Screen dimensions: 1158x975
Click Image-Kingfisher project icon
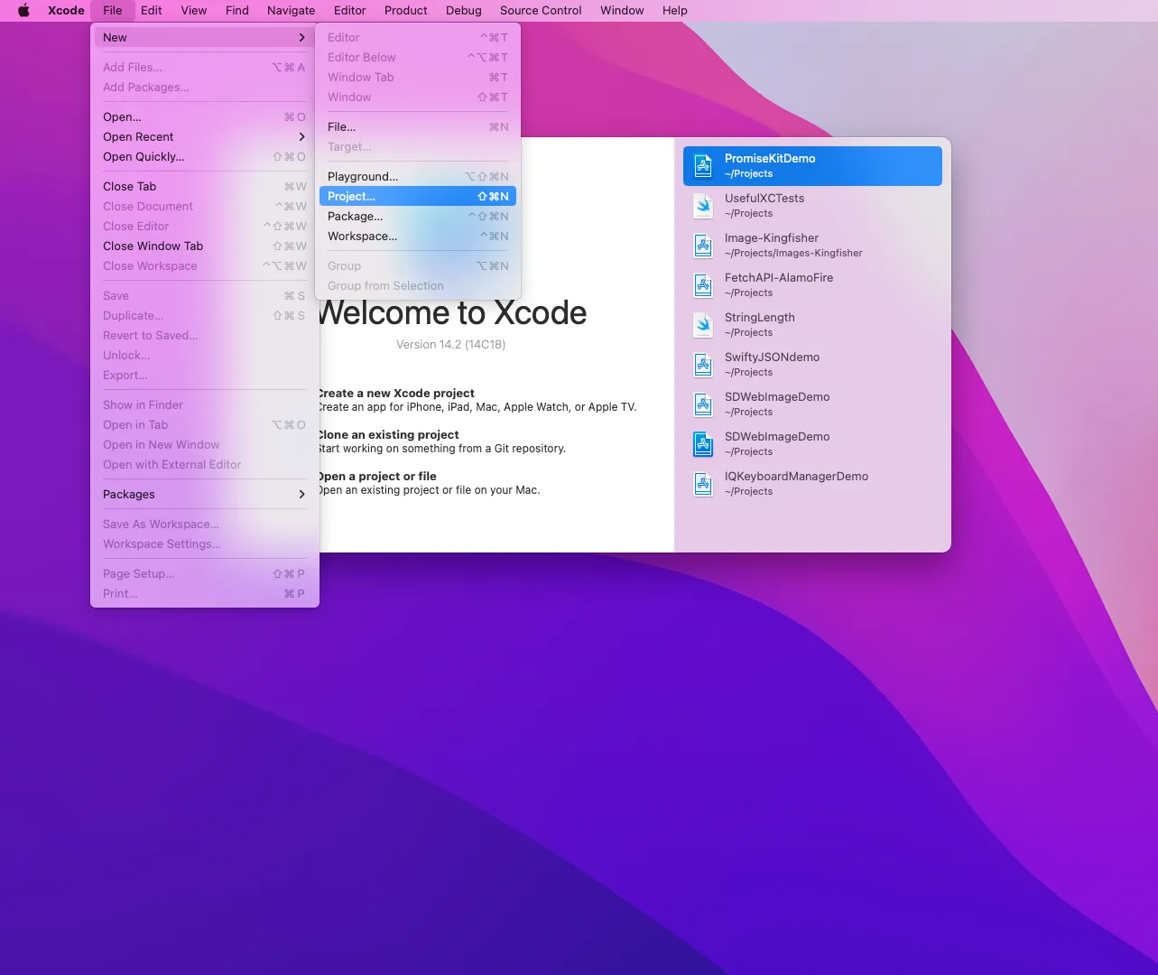pos(703,246)
